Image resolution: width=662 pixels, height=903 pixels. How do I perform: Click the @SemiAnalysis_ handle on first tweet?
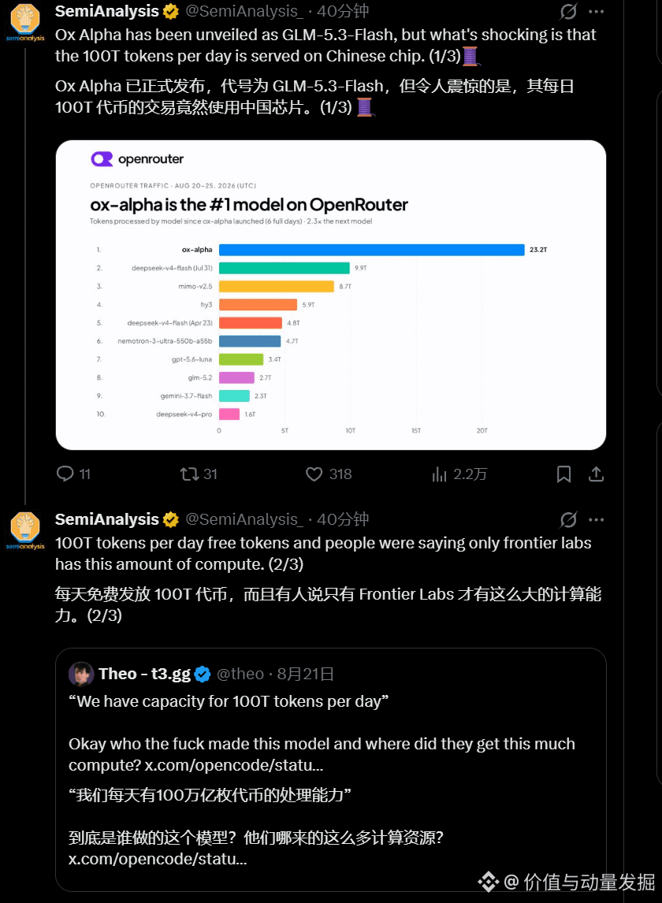[x=244, y=11]
